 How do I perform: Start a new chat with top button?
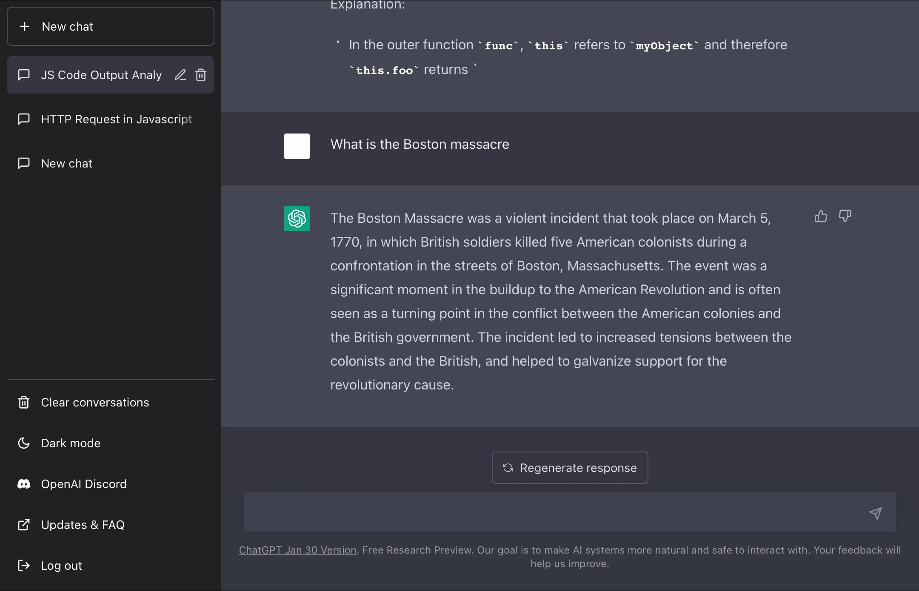(x=111, y=26)
